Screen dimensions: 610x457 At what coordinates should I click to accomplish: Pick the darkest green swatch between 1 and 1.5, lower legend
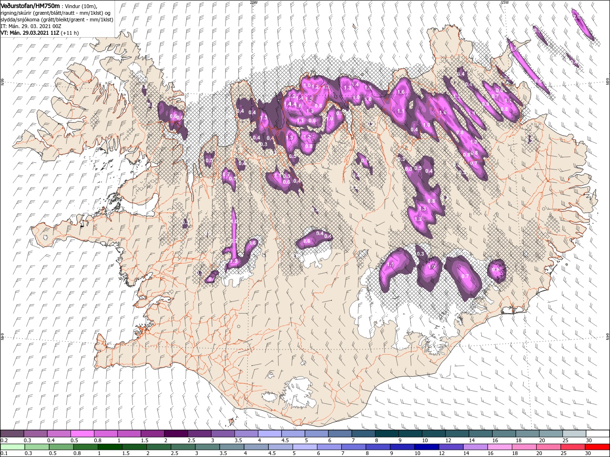pyautogui.click(x=110, y=447)
